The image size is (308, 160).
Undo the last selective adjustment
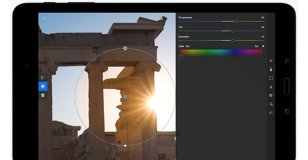(152, 19)
